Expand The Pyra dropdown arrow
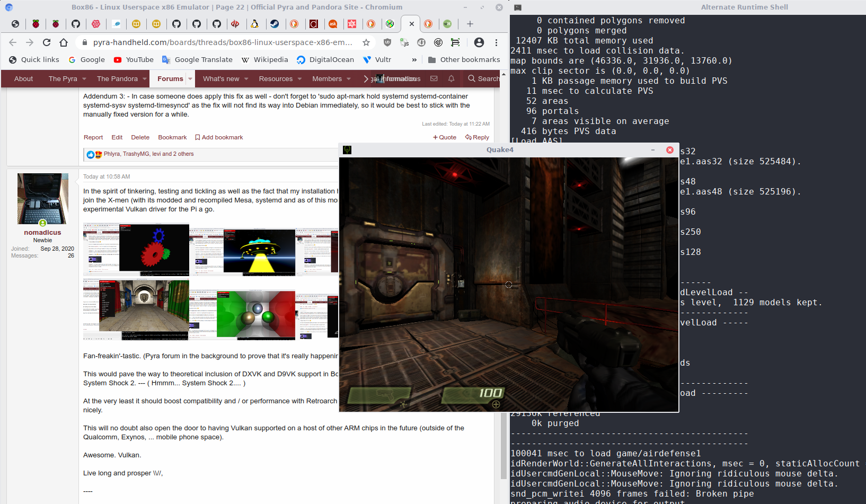866x504 pixels. tap(84, 79)
